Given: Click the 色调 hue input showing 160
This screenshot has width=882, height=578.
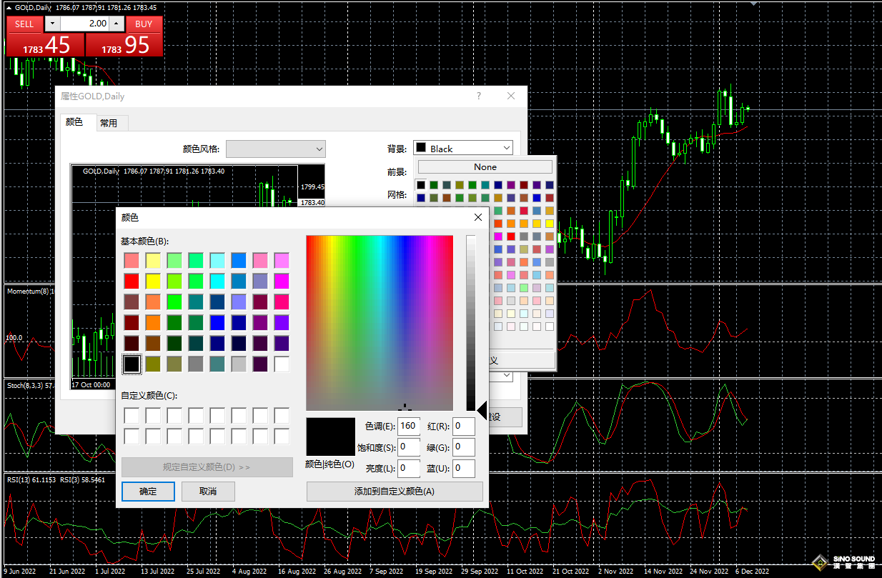Looking at the screenshot, I should 408,426.
